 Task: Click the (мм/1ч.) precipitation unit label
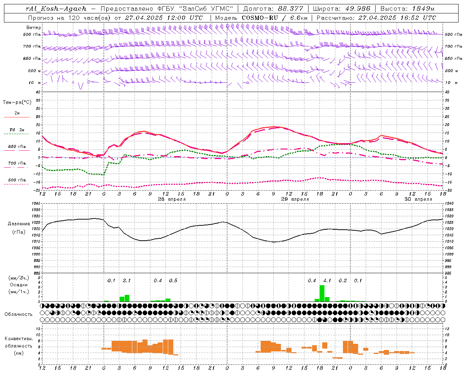(x=19, y=292)
